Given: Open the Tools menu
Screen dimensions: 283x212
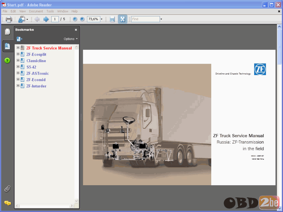Looking at the screenshot, I should point(50,11).
